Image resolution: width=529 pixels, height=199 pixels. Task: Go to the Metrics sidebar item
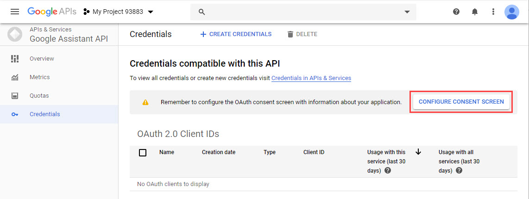[x=59, y=77]
